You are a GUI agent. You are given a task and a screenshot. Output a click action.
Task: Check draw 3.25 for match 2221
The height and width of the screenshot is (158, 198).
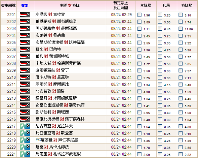click(160, 154)
